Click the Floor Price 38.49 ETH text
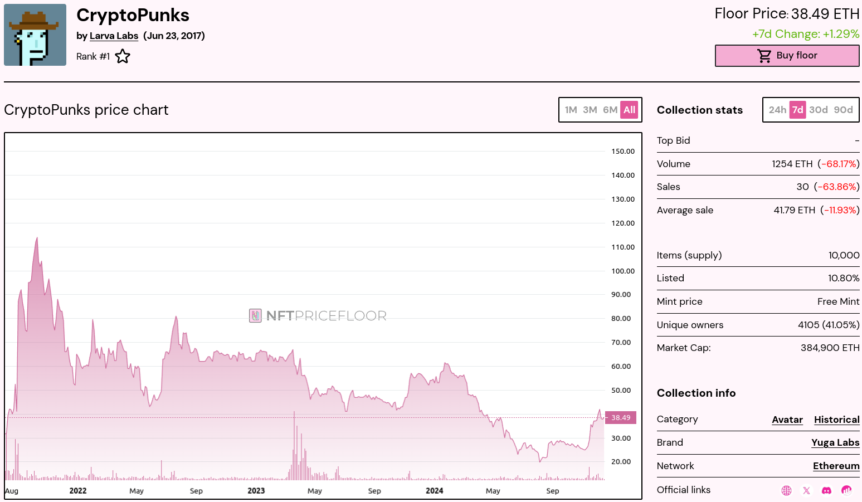862x502 pixels. (787, 14)
